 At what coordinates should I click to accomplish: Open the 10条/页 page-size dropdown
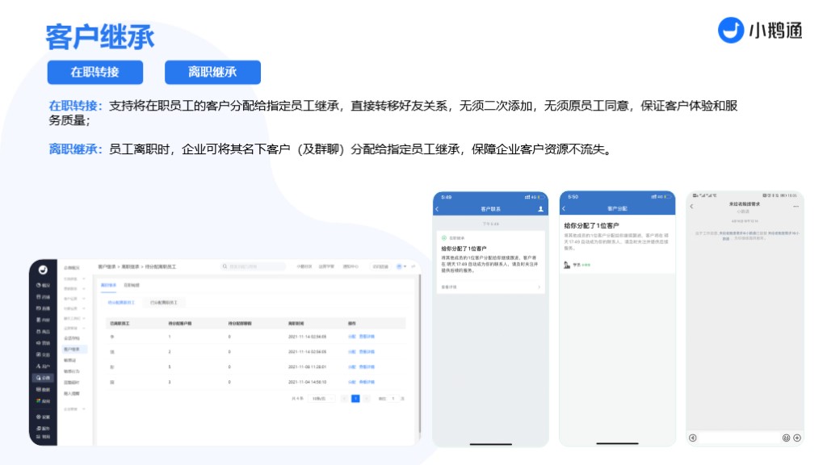pyautogui.click(x=321, y=399)
